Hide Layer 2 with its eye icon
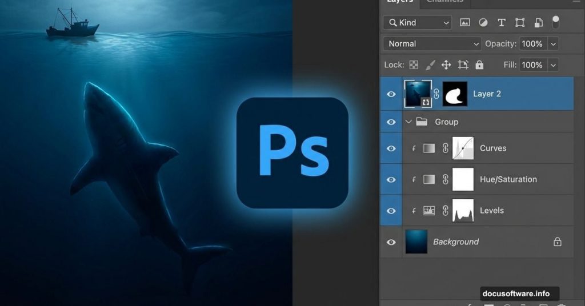 [x=391, y=94]
